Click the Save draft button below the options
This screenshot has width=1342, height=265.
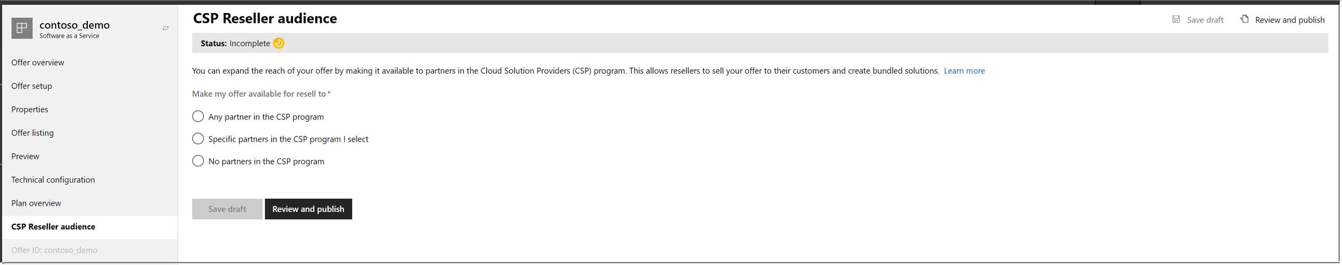coord(227,209)
